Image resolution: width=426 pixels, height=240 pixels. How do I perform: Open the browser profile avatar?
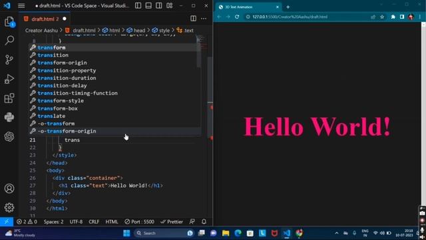tap(411, 17)
